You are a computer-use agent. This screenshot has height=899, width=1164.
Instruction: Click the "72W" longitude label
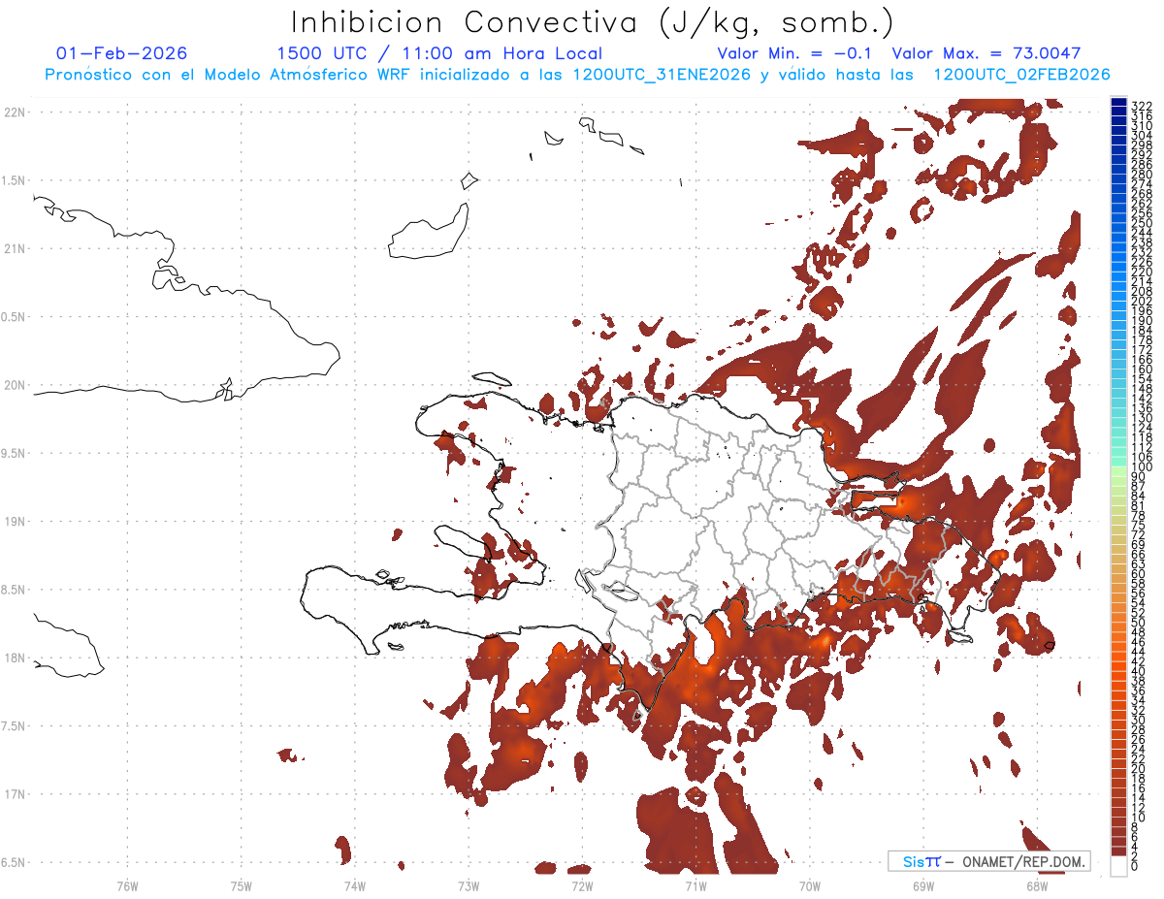(582, 884)
